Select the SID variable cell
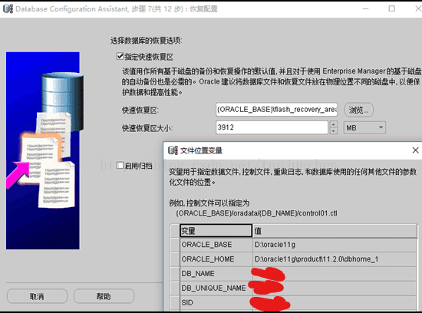Viewport: 422px width, 313px height. tap(216, 303)
